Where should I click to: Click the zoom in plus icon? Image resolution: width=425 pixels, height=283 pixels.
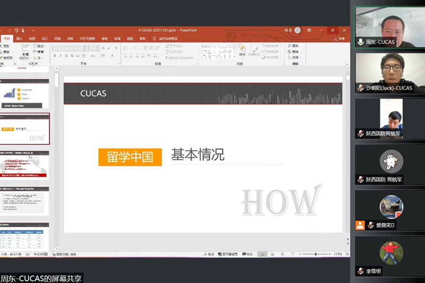point(330,255)
